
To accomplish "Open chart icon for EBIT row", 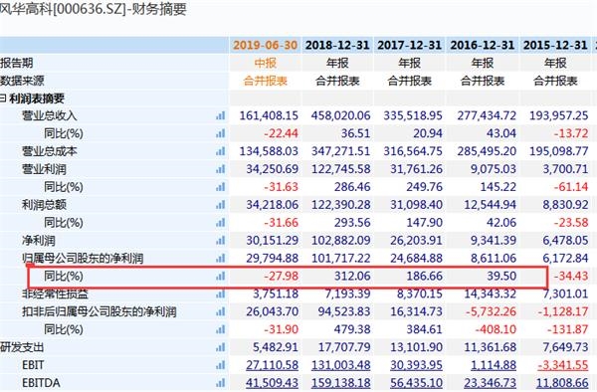I will pos(221,365).
